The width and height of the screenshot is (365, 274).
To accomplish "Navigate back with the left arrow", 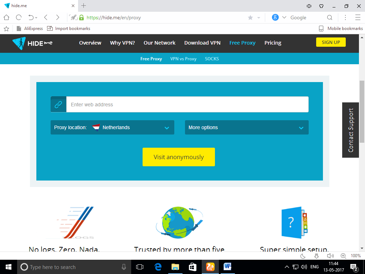I will point(46,17).
